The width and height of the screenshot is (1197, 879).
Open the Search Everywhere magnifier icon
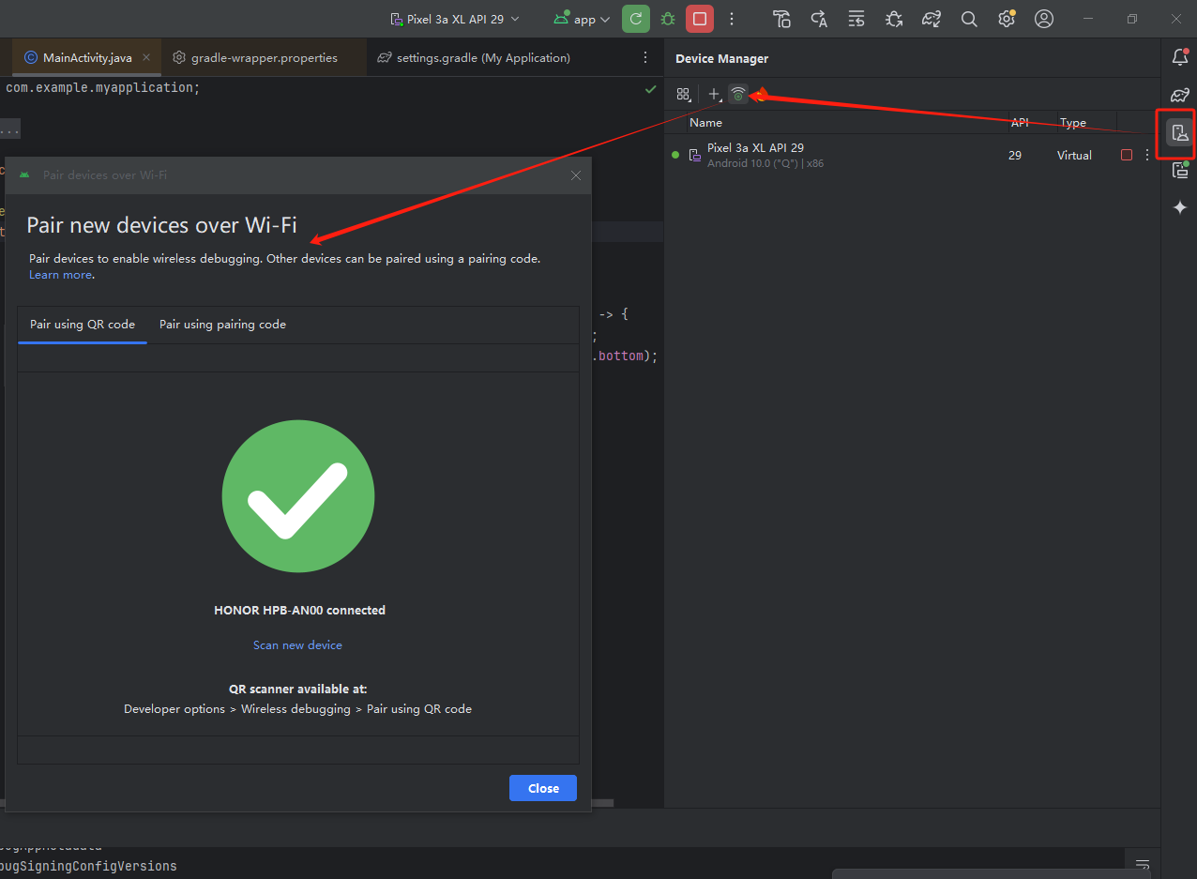click(969, 19)
